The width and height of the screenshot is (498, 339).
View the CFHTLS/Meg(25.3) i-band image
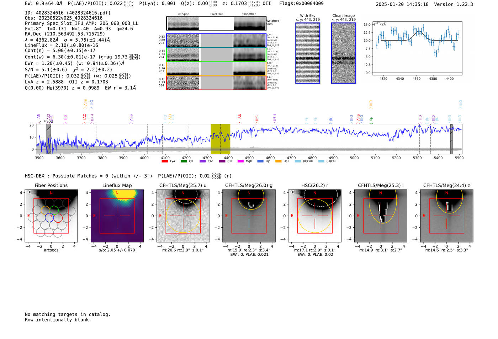pyautogui.click(x=381, y=216)
